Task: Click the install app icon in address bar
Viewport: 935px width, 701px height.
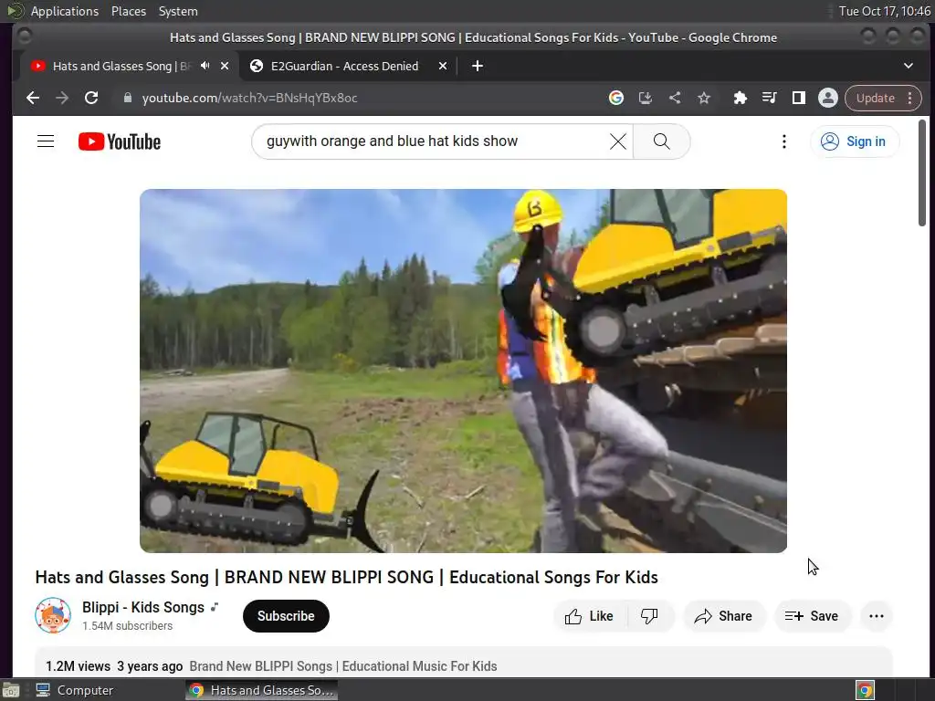Action: [x=646, y=98]
